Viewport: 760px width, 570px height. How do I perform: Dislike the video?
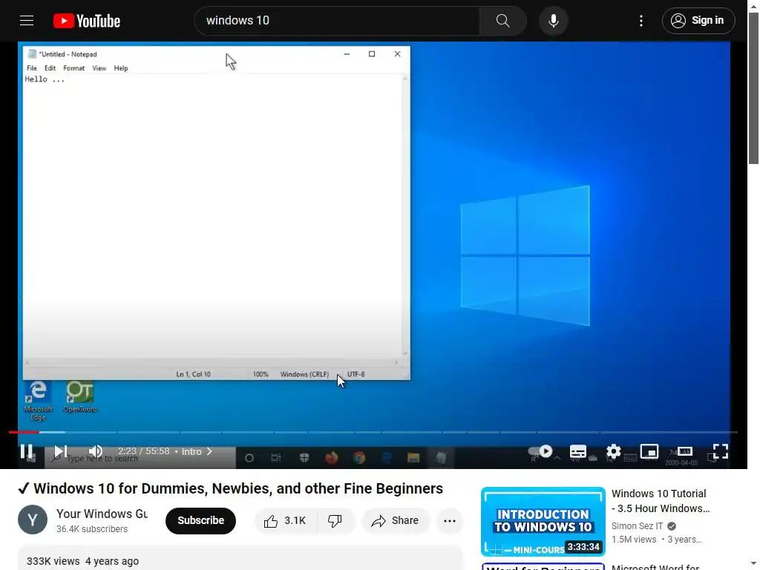point(335,520)
